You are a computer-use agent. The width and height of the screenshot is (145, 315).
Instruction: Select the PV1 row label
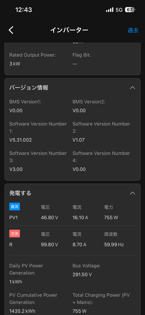(x=13, y=217)
